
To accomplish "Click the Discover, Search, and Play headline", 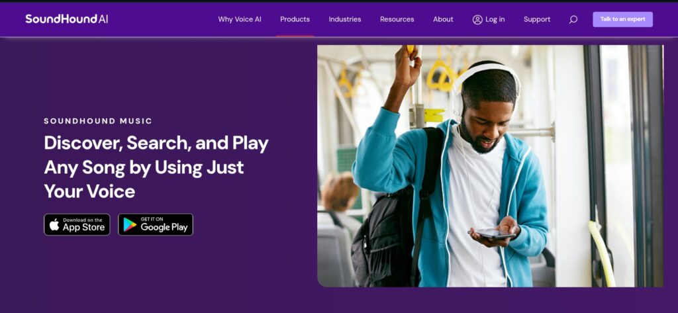I will tap(156, 167).
